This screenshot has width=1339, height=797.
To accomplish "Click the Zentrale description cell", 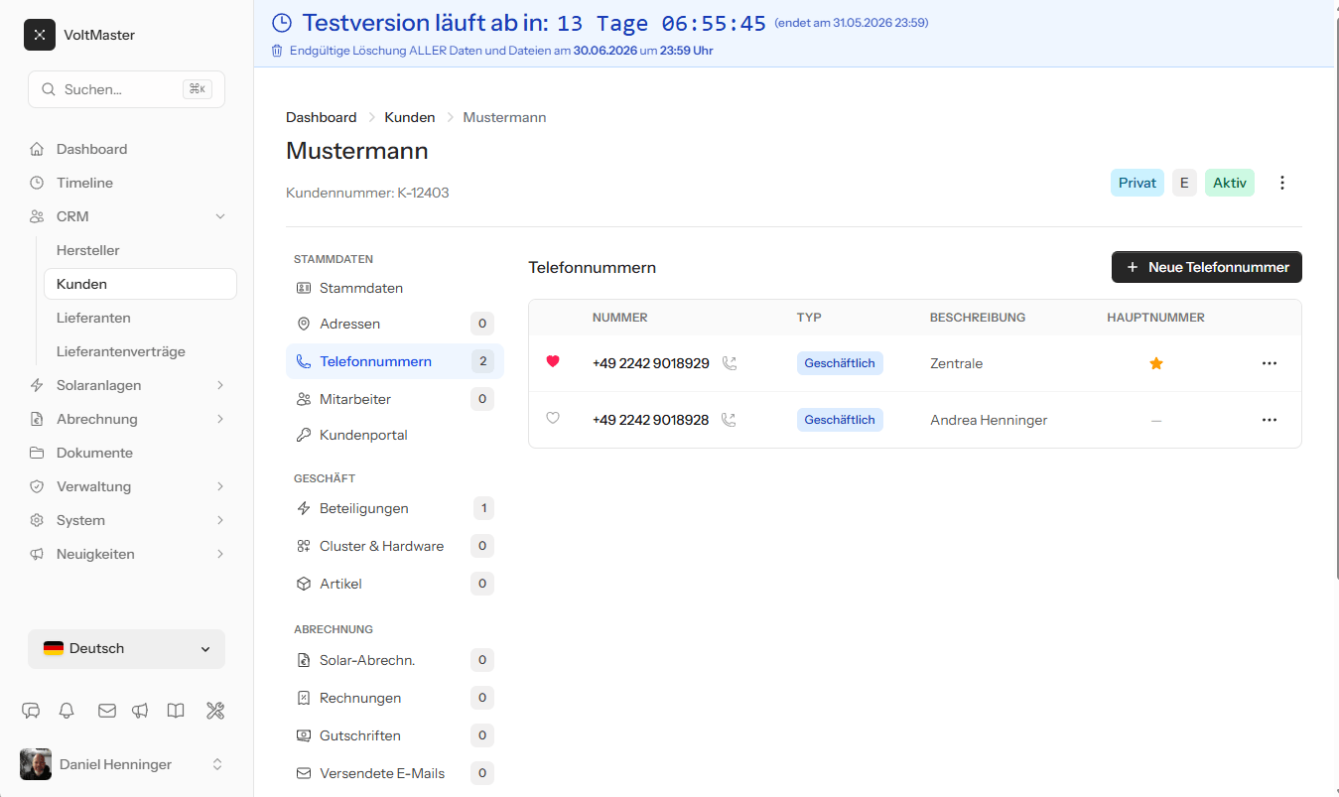I will click(x=956, y=363).
